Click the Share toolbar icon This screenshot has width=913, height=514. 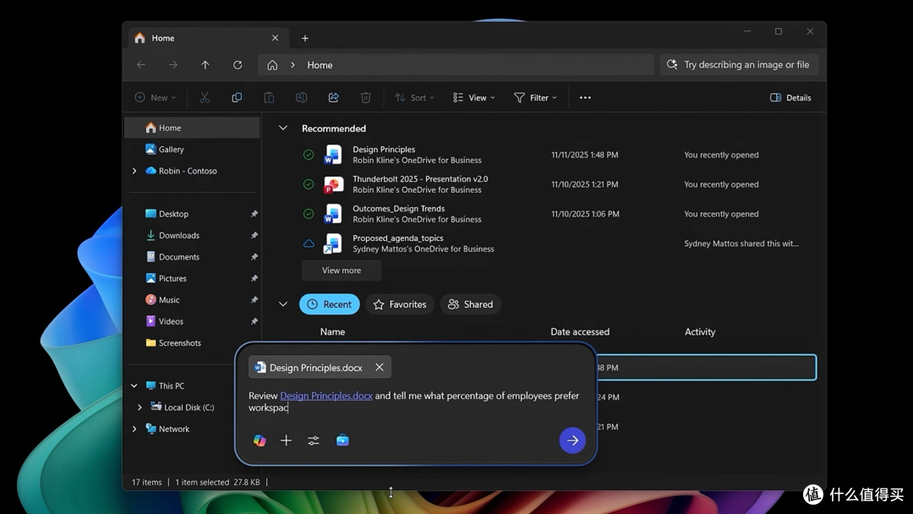334,98
